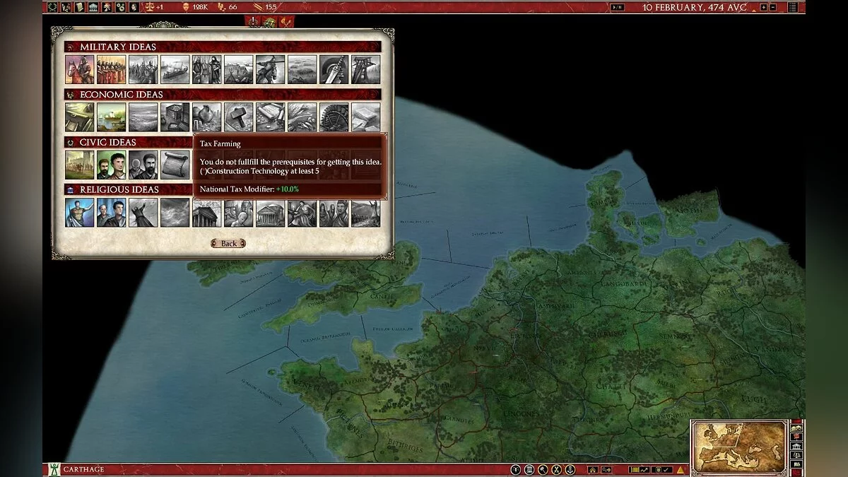Open the scroll icon screen in top bar

point(80,7)
